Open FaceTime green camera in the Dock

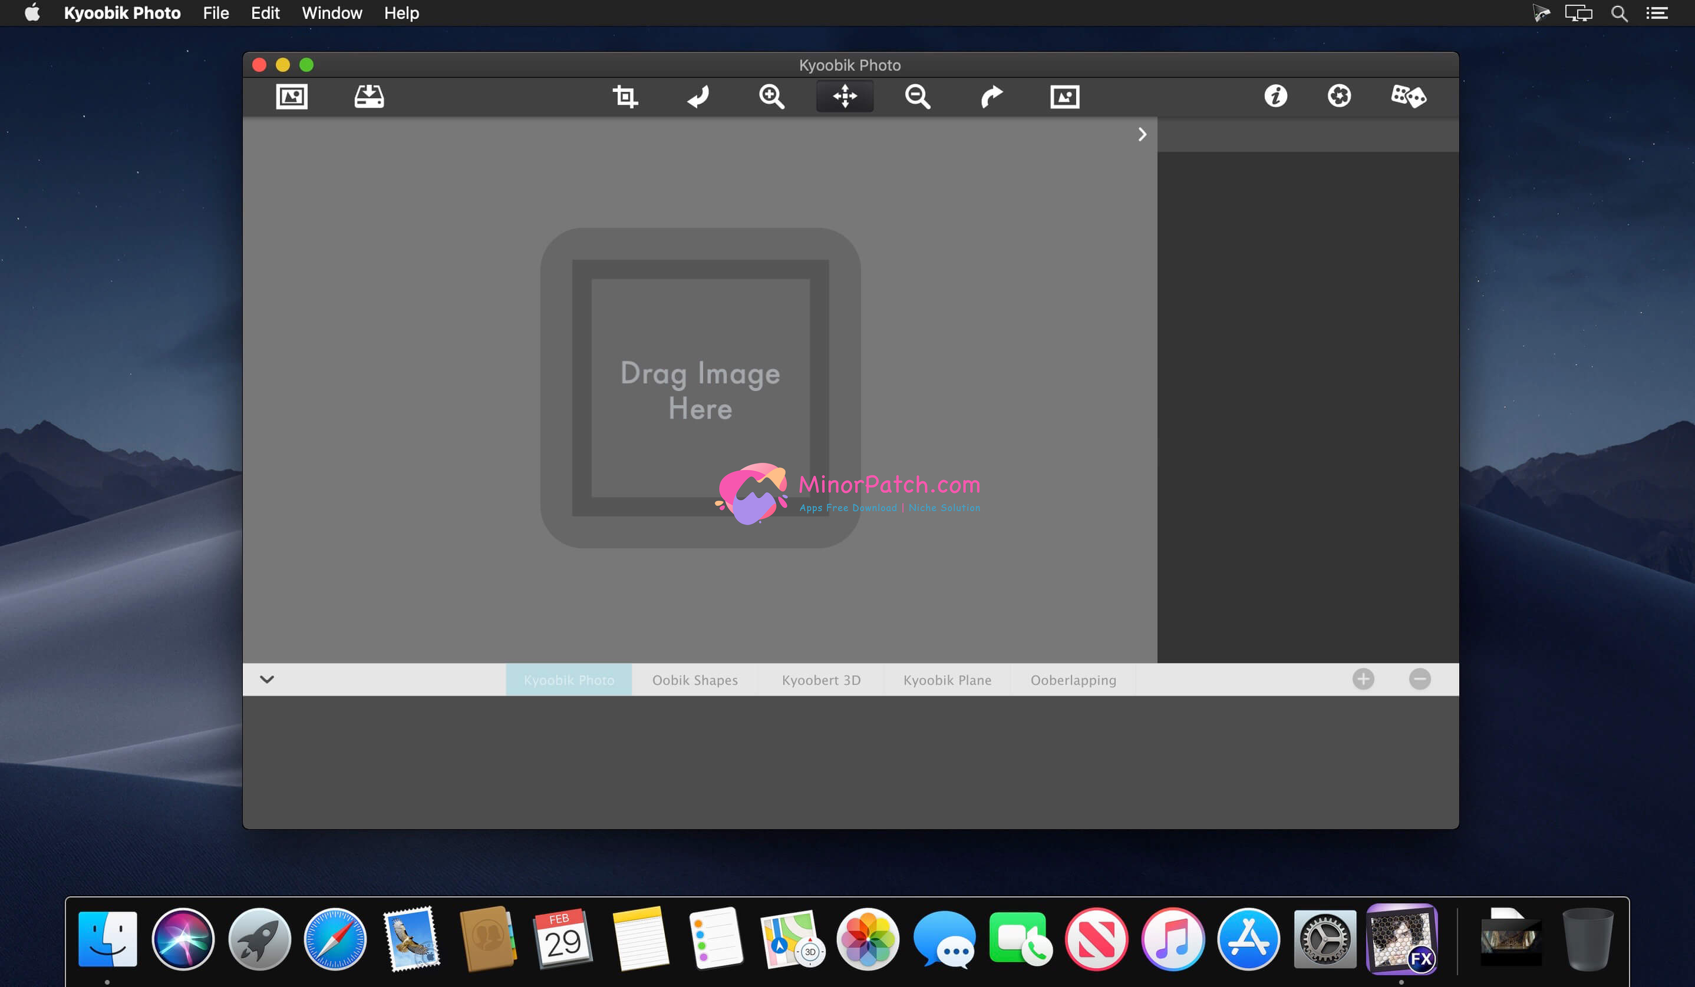[x=1020, y=939]
